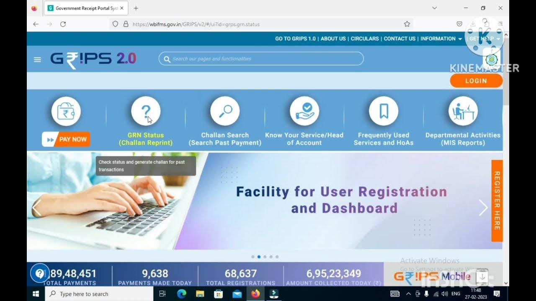Image resolution: width=536 pixels, height=301 pixels.
Task: Select the third carousel dot
Action: click(x=265, y=257)
